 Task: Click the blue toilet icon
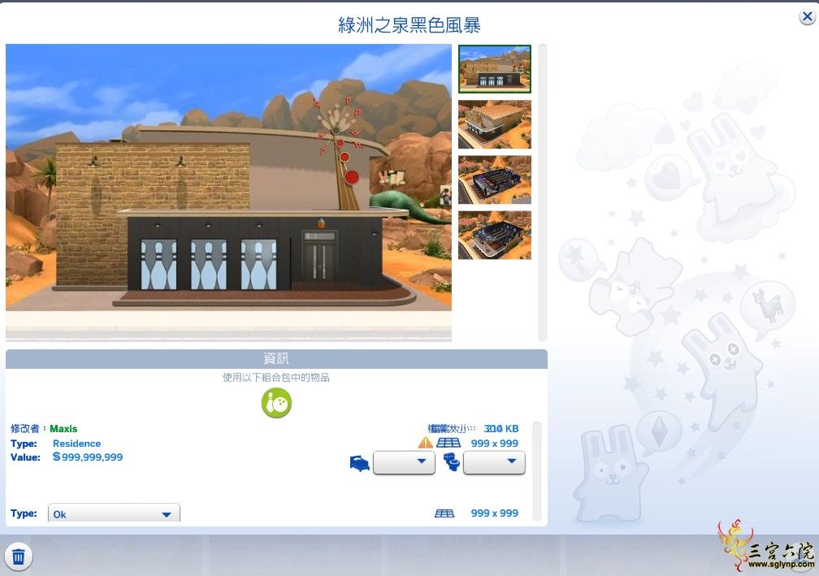[x=451, y=462]
